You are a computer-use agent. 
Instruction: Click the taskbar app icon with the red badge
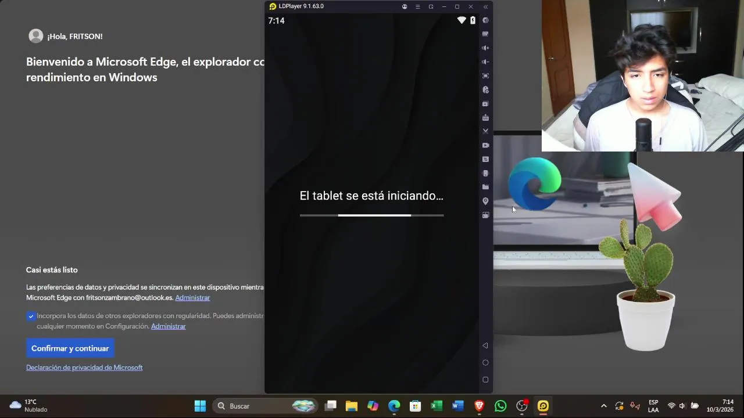522,406
